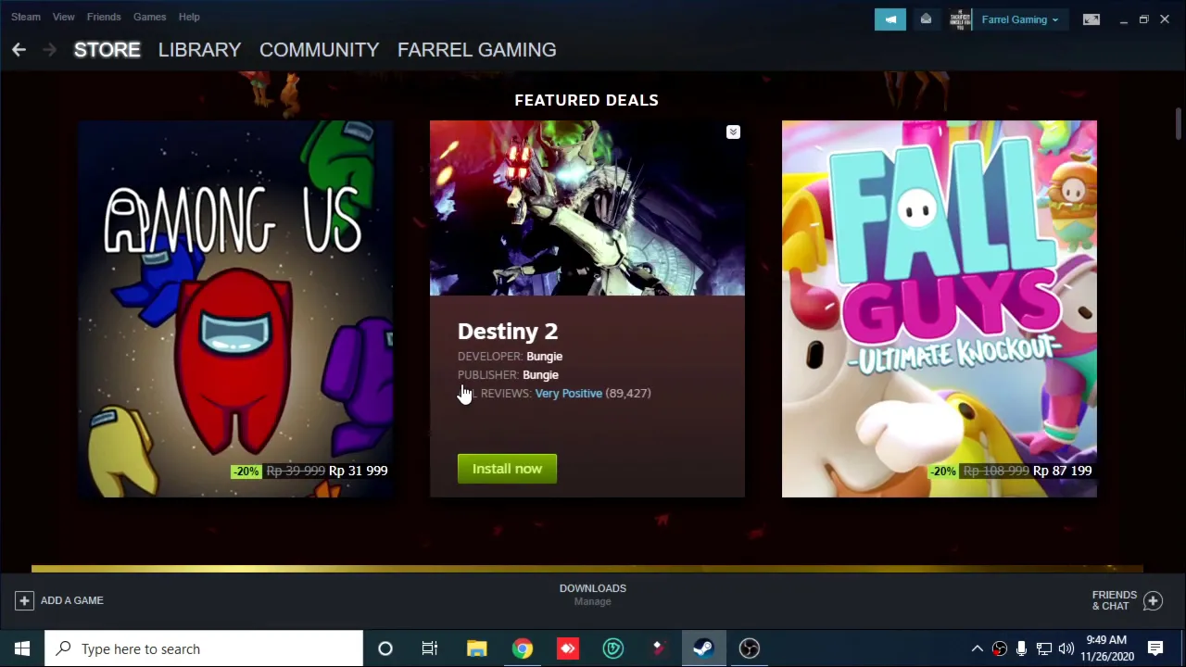
Task: Click the Bungie publisher link
Action: coord(540,375)
